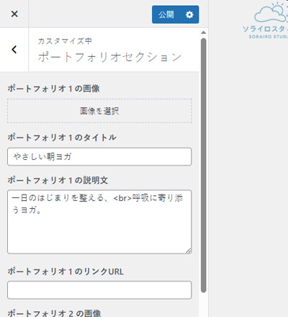288x317 pixels.
Task: Click 画像を選択 to choose portfolio 1 image
Action: pos(99,111)
